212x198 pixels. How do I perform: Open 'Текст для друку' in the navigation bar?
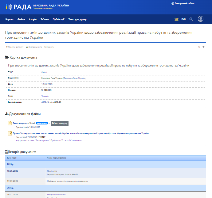(x=77, y=19)
